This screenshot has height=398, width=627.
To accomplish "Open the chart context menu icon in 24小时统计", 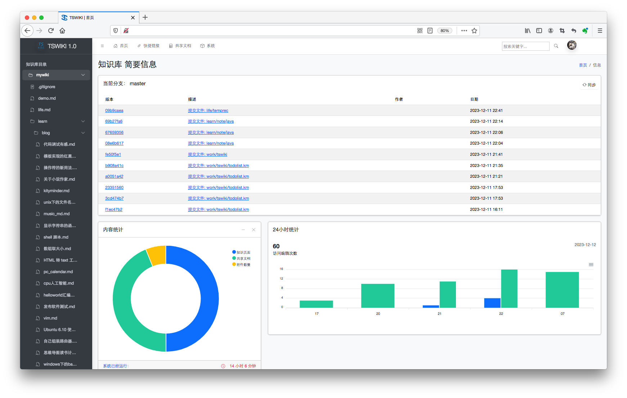I will tap(591, 264).
